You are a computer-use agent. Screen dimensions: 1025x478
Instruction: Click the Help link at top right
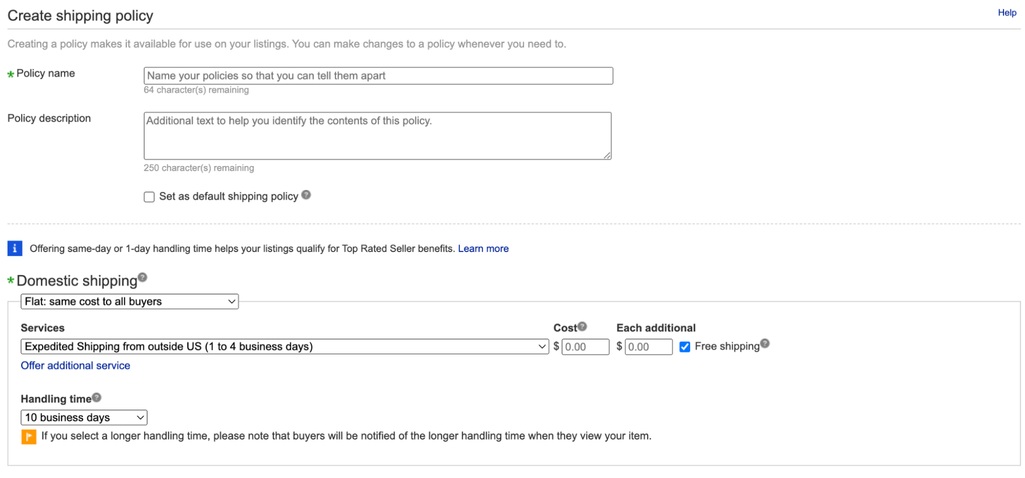[x=1007, y=13]
